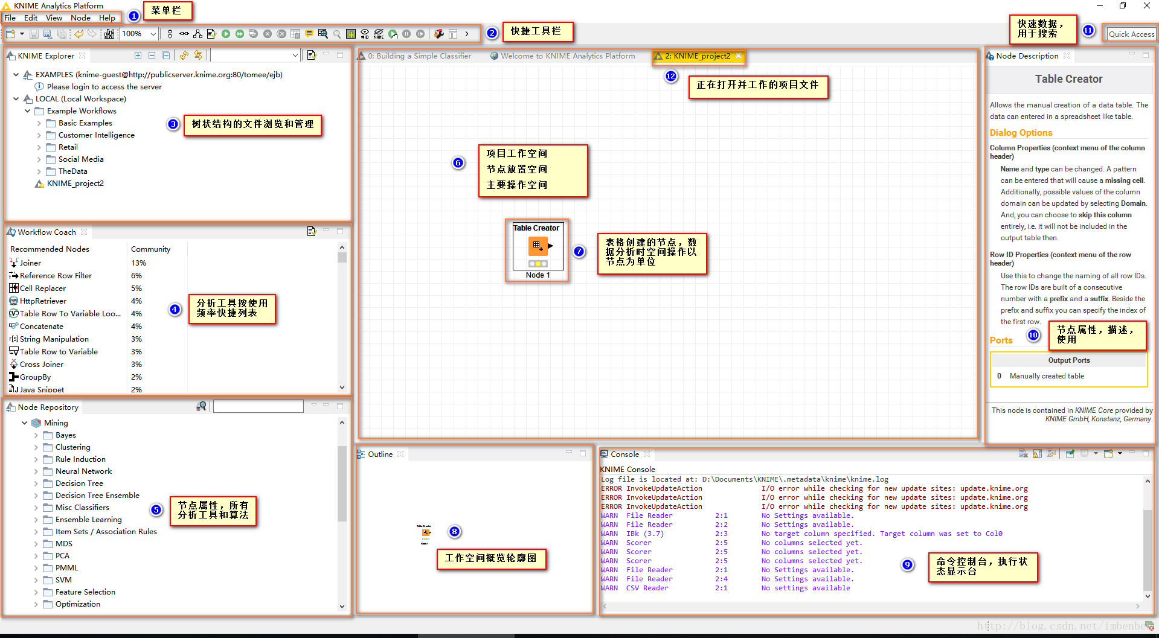This screenshot has height=638, width=1159.
Task: Click the Community column header
Action: (150, 249)
